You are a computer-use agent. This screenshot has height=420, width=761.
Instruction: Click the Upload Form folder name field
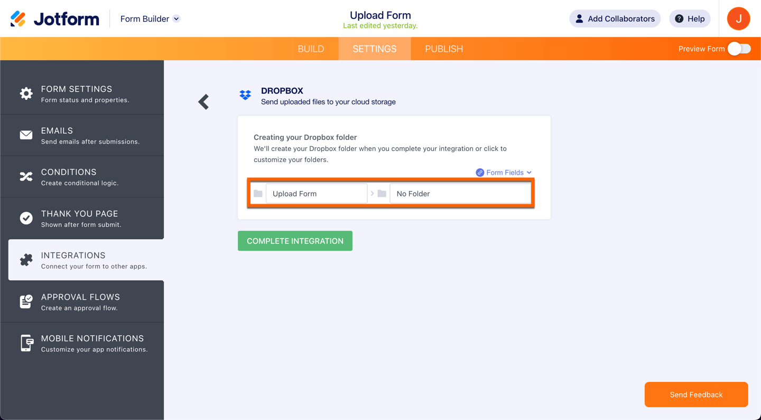pyautogui.click(x=316, y=194)
